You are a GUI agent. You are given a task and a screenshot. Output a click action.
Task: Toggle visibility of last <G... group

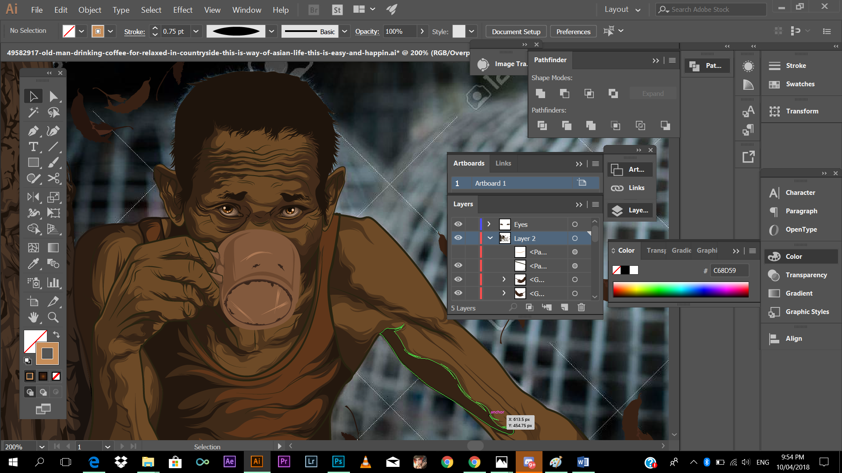click(x=458, y=293)
